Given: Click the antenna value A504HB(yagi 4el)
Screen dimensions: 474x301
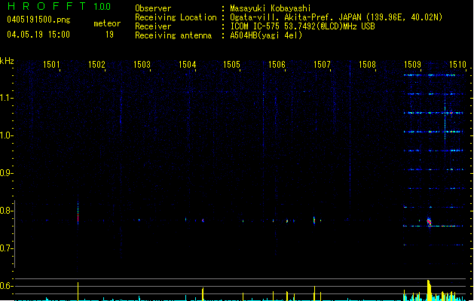Looking at the screenshot, I should click(266, 35).
